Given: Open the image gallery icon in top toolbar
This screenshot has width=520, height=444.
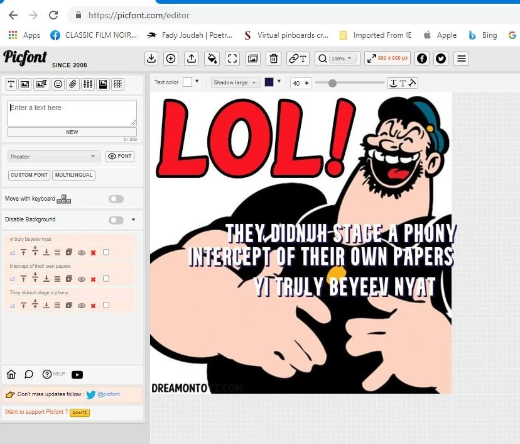Looking at the screenshot, I should coord(253,58).
